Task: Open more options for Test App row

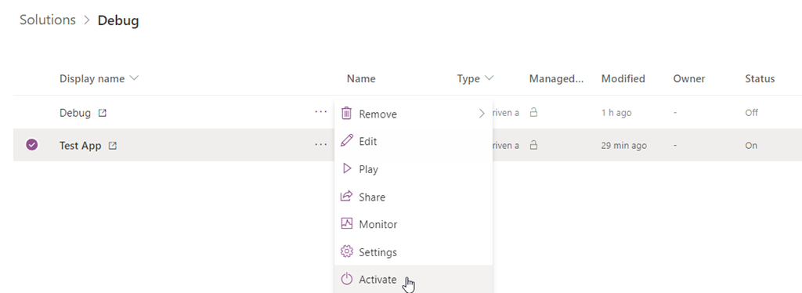Action: coord(320,145)
